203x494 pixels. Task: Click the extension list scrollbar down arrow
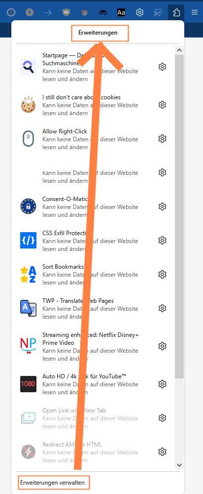coord(179,465)
